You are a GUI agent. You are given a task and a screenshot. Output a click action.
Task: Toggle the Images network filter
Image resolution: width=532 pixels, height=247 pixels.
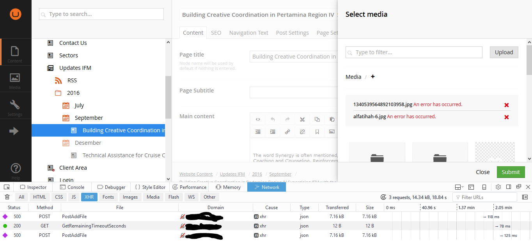tap(130, 197)
